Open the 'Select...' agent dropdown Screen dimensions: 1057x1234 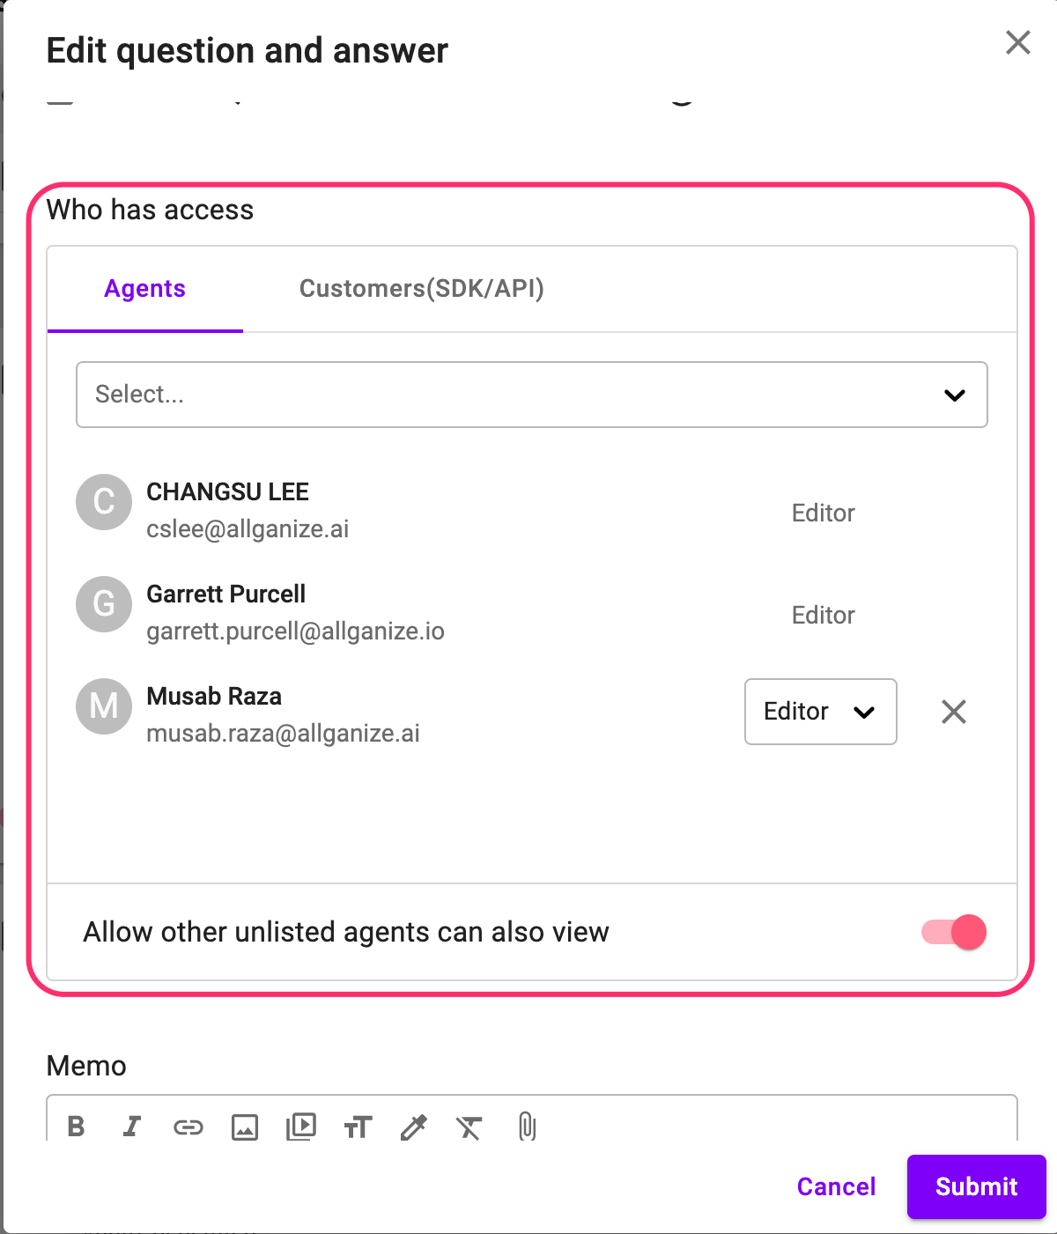(x=532, y=395)
